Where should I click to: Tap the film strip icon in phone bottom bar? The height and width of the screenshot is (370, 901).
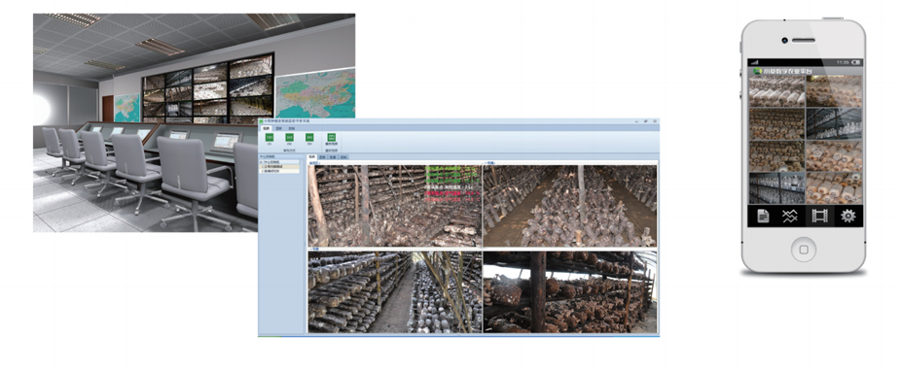819,217
